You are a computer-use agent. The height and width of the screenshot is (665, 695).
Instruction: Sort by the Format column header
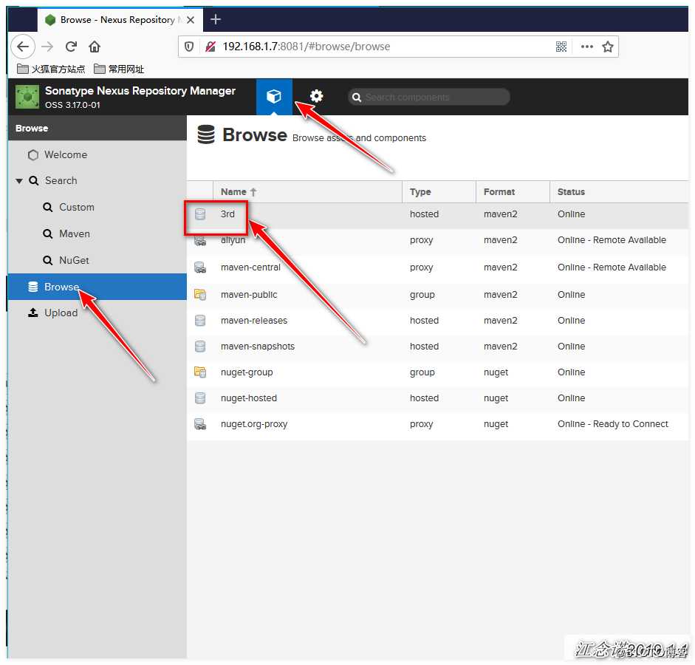[513, 192]
